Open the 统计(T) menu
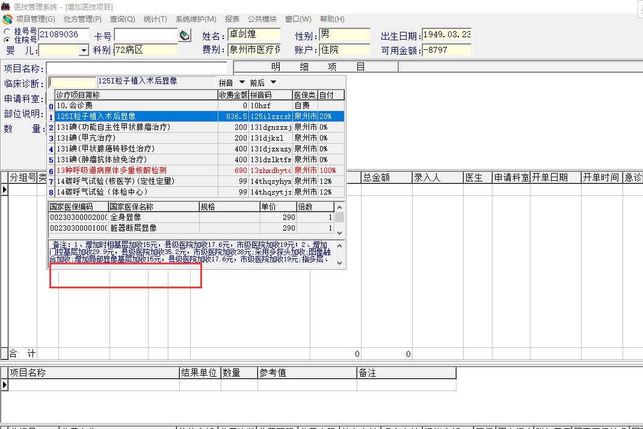 155,19
